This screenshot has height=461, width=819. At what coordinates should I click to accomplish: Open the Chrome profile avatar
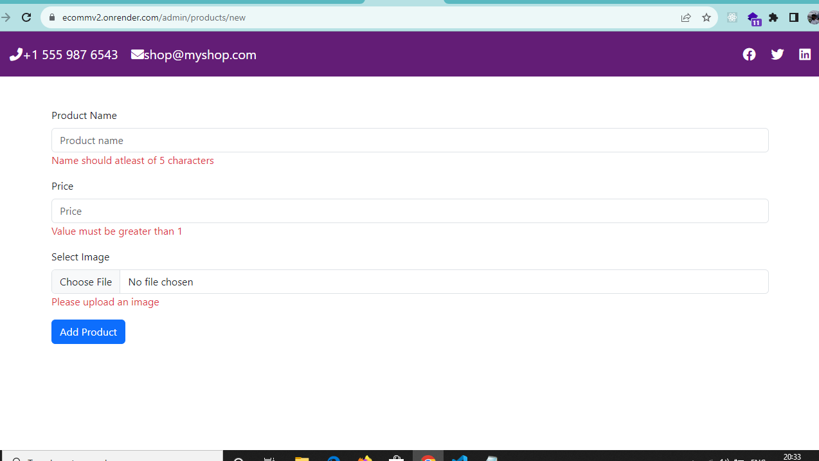(813, 17)
